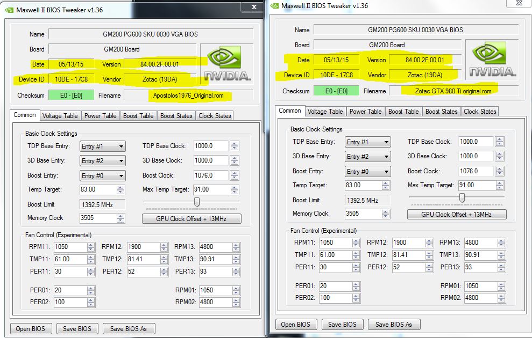Click RPM12 stepper in left window
Image resolution: width=532 pixels, height=338 pixels.
click(164, 247)
